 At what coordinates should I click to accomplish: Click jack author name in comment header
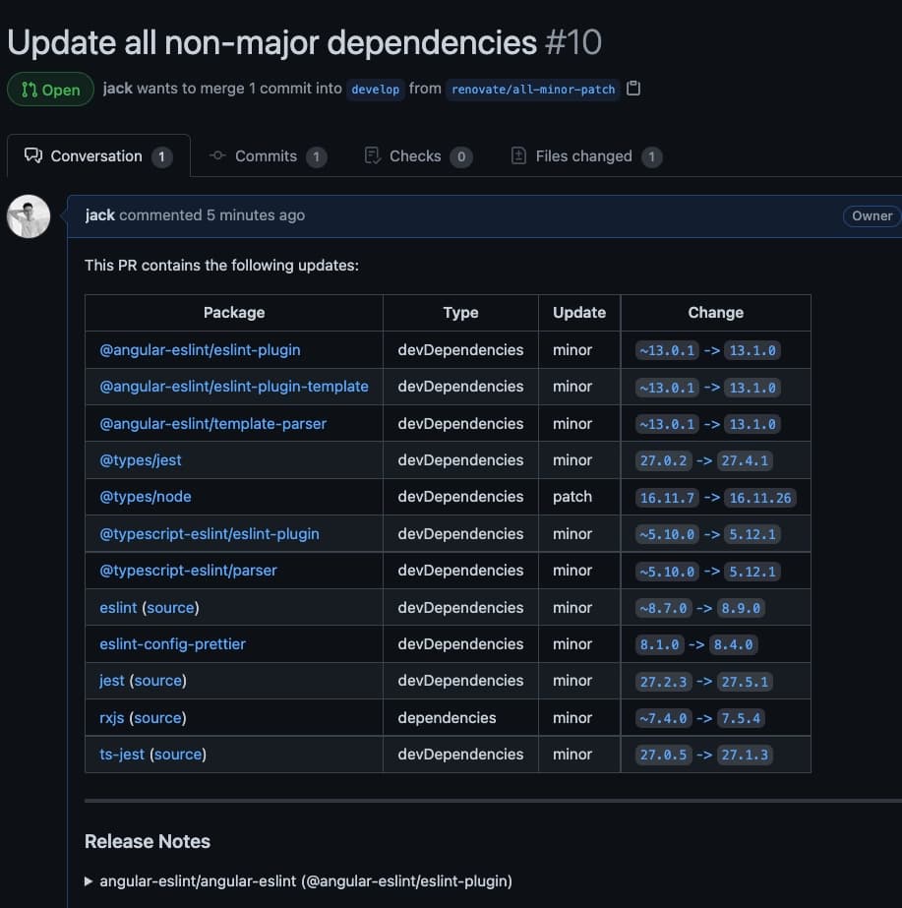point(99,214)
